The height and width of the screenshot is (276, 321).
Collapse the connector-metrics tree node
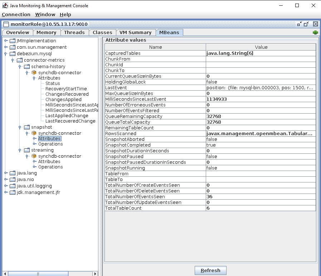click(13, 60)
